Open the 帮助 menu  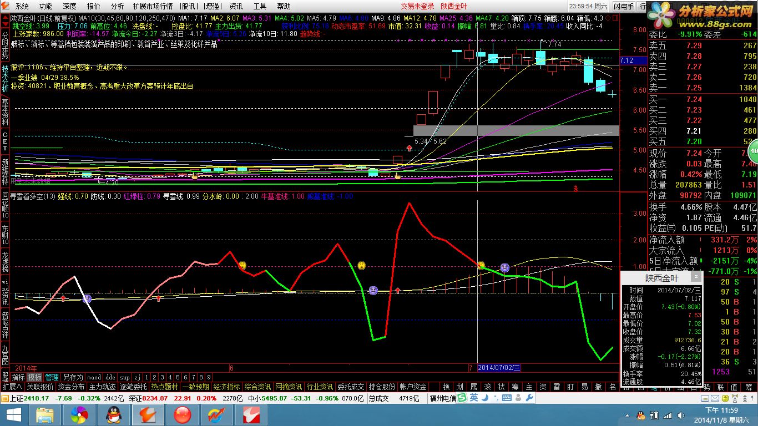(x=284, y=6)
